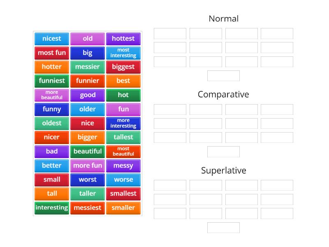Select the "nicest" word tile
Screen dimensions: 329x247
point(51,39)
